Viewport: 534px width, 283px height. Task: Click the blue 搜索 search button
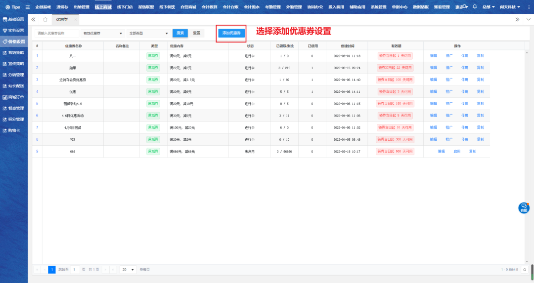pos(180,33)
